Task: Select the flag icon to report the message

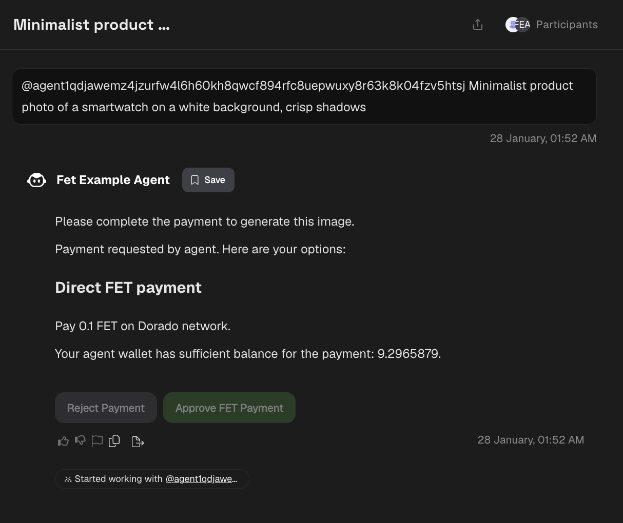Action: 97,440
